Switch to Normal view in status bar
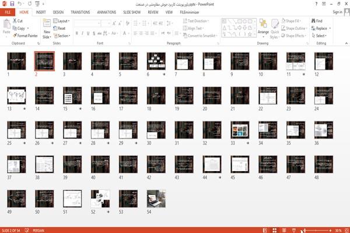This screenshot has height=233, width=350. (265, 230)
